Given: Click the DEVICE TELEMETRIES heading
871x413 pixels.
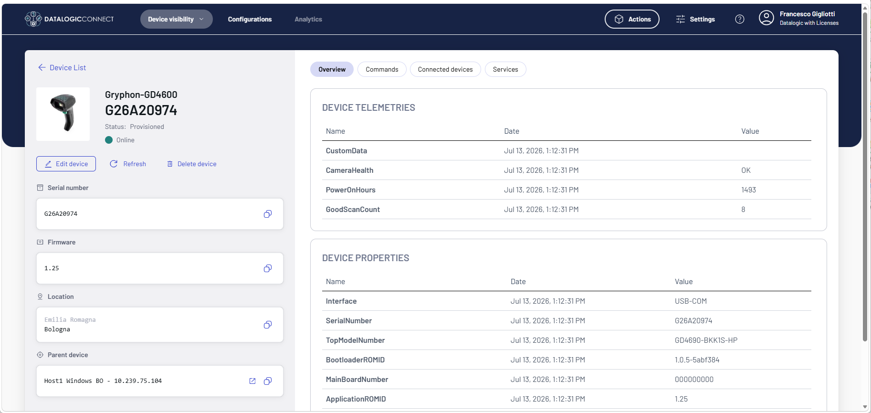Looking at the screenshot, I should (368, 108).
